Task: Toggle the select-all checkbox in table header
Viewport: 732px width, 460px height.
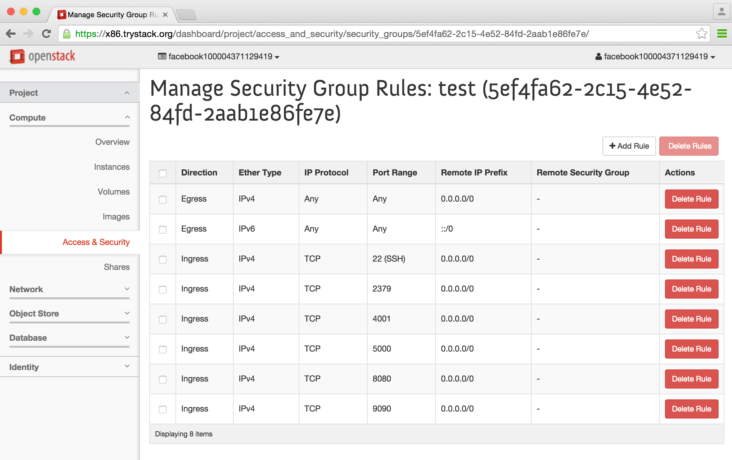Action: [163, 174]
